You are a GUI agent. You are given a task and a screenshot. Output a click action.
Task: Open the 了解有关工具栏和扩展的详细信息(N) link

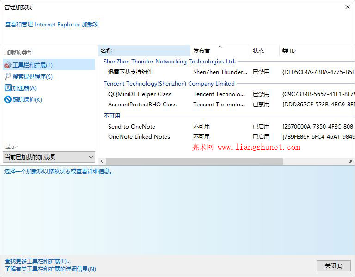(50, 269)
